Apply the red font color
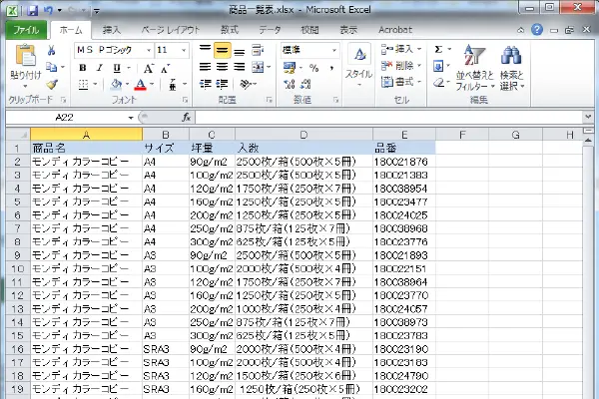 click(140, 85)
